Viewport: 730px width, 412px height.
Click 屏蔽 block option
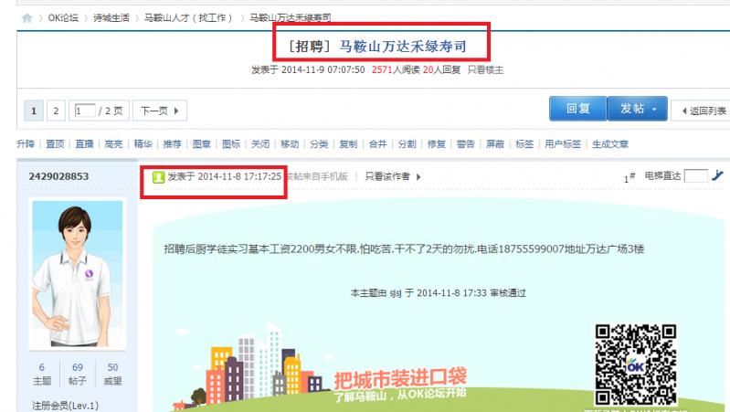[495, 144]
